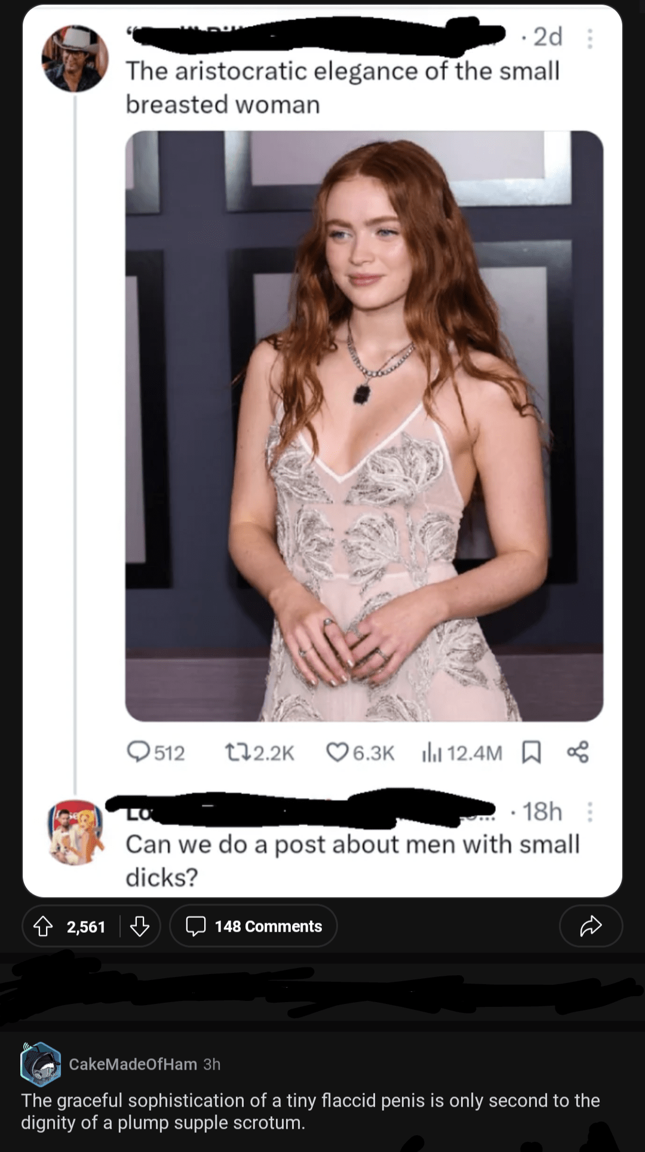Open the 148 Comments section
Image resolution: width=645 pixels, height=1152 pixels.
tap(254, 926)
